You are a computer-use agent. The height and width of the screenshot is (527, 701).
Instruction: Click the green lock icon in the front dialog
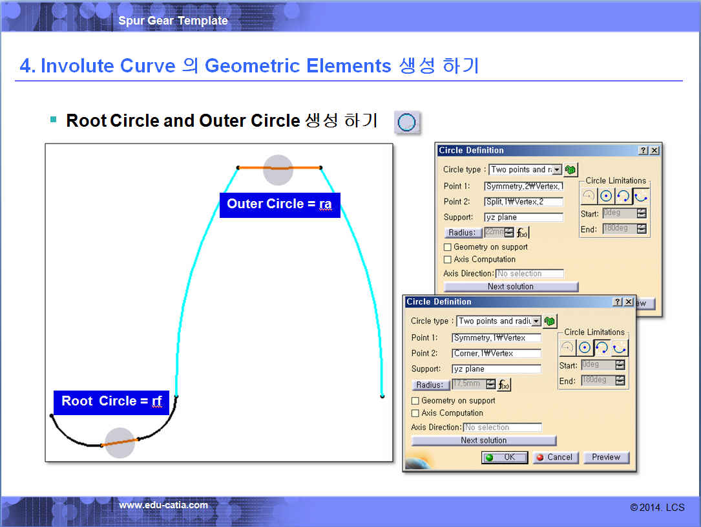pos(550,321)
